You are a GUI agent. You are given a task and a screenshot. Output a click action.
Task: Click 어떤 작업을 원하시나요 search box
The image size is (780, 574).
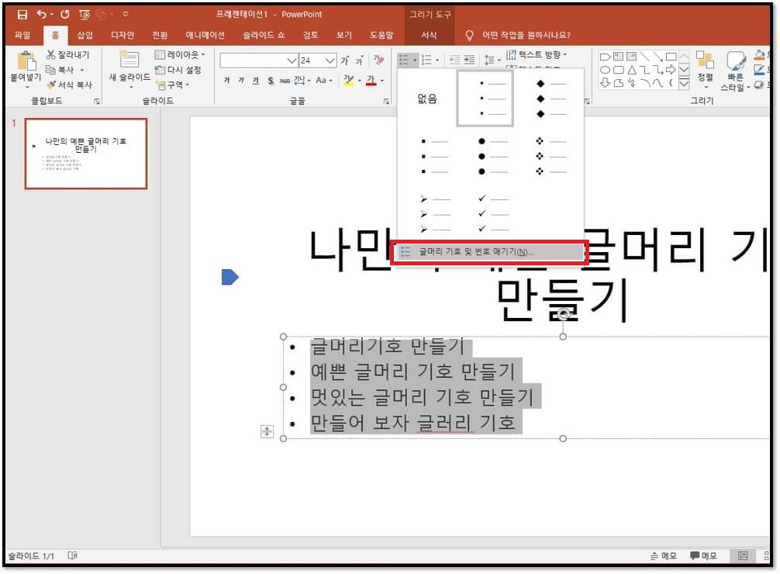(x=526, y=35)
